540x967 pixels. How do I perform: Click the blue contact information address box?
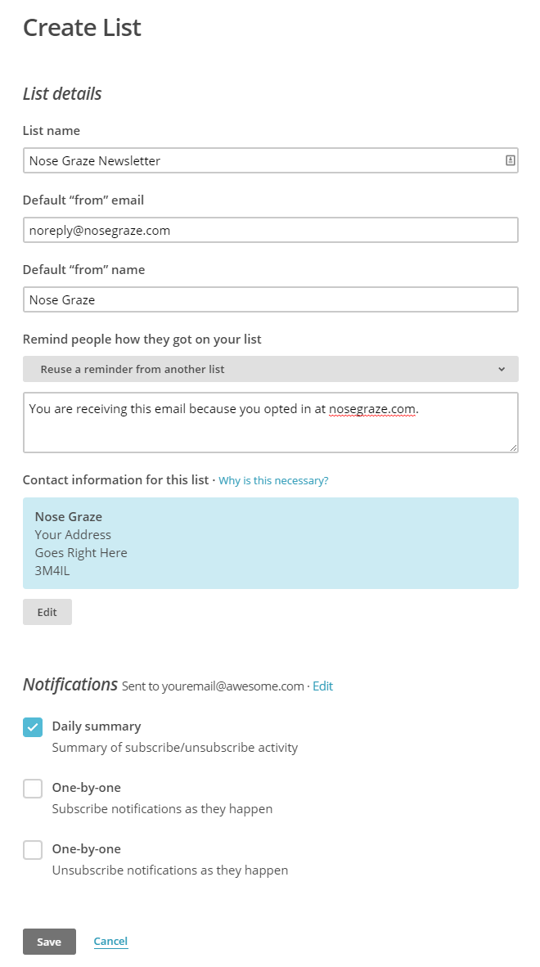(x=270, y=543)
